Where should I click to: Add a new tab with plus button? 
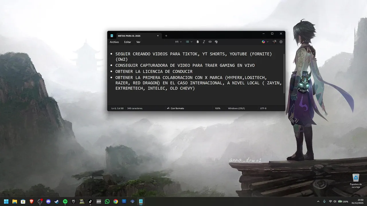click(166, 36)
